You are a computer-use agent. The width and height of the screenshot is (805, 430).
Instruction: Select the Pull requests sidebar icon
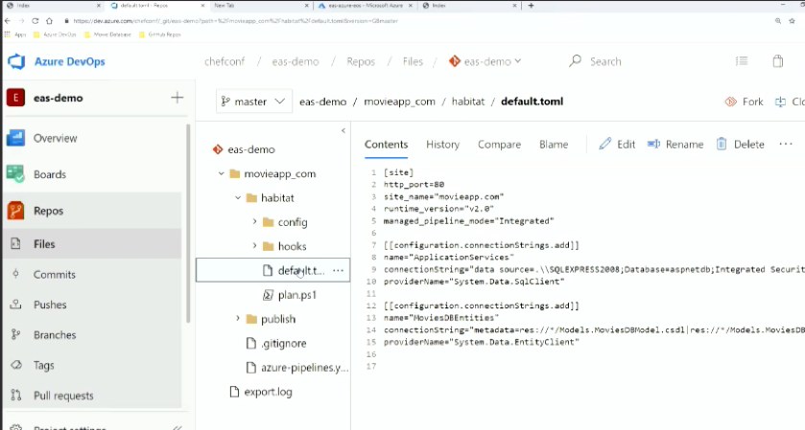(16, 396)
